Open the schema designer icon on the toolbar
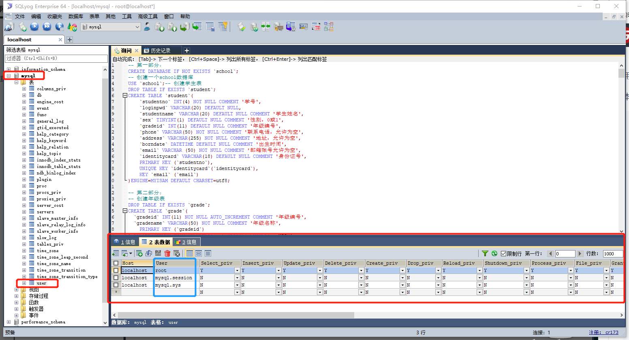Screen dimensions: 629x340 point(329,27)
